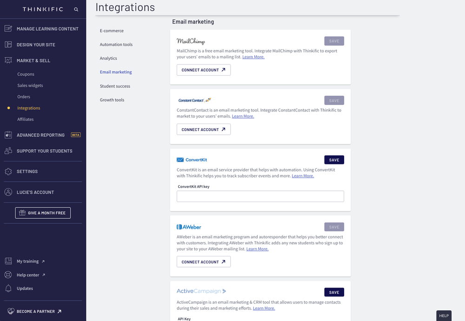Open Design Your Site section
Image resolution: width=465 pixels, height=321 pixels.
coord(36,45)
